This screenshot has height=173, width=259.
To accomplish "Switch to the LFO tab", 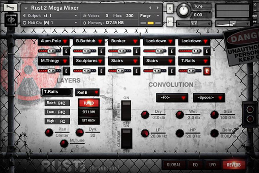I will click(212, 165).
